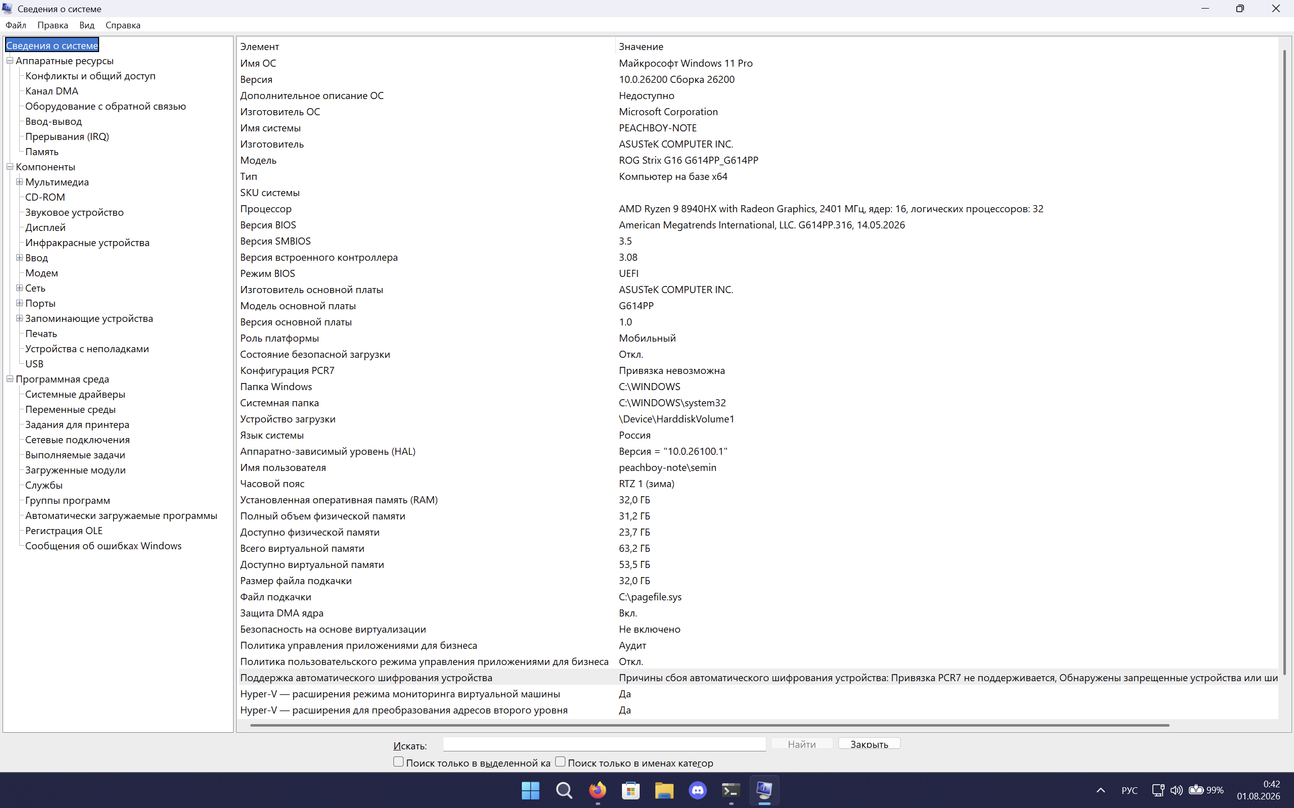Select Службы in the tree
The width and height of the screenshot is (1294, 808).
point(44,485)
